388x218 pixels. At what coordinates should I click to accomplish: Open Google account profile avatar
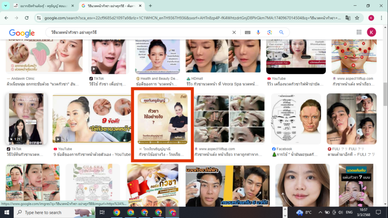click(x=371, y=33)
